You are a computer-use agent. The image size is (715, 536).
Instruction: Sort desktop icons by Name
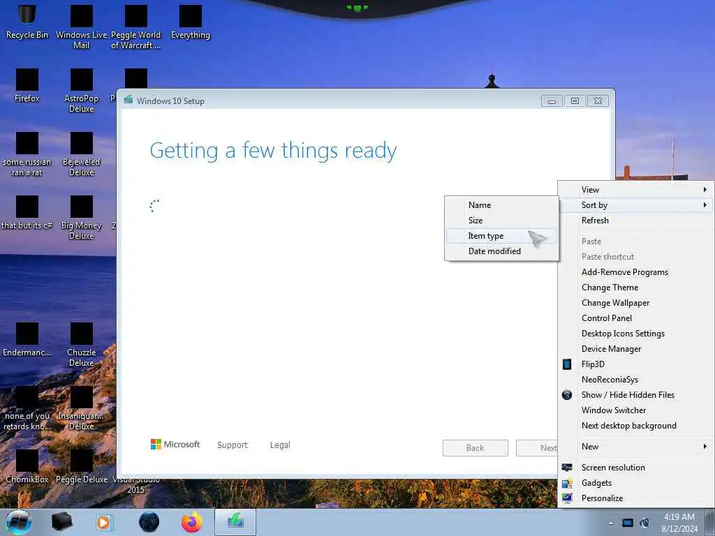(x=501, y=205)
